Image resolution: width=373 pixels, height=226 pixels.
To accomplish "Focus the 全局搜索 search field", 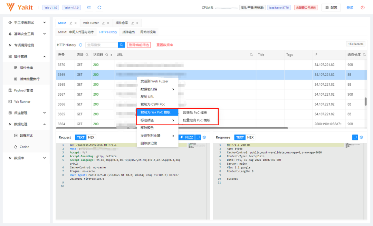I will point(102,45).
